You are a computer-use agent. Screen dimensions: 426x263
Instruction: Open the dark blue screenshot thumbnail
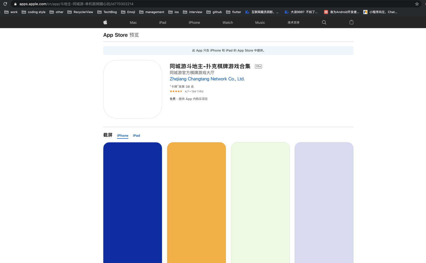[133, 203]
